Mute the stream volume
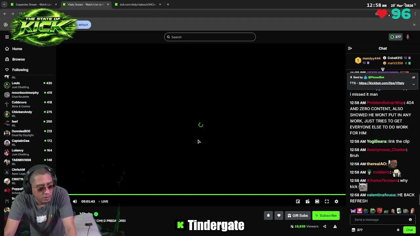 [75, 202]
